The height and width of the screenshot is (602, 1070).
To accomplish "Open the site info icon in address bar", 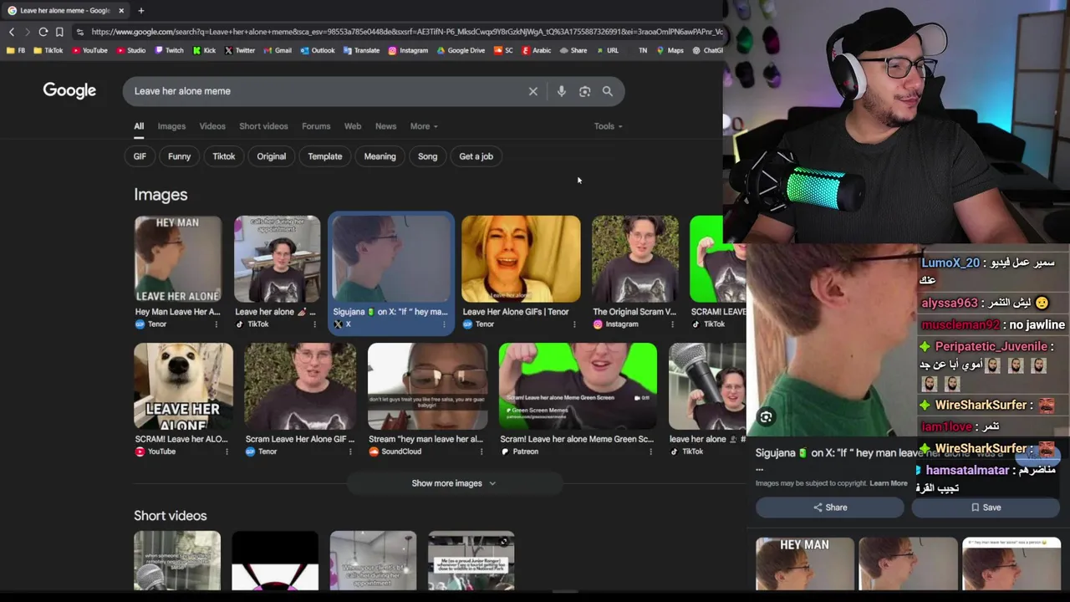I will tap(79, 32).
